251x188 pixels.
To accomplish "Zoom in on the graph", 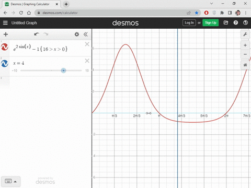I will coord(245,45).
